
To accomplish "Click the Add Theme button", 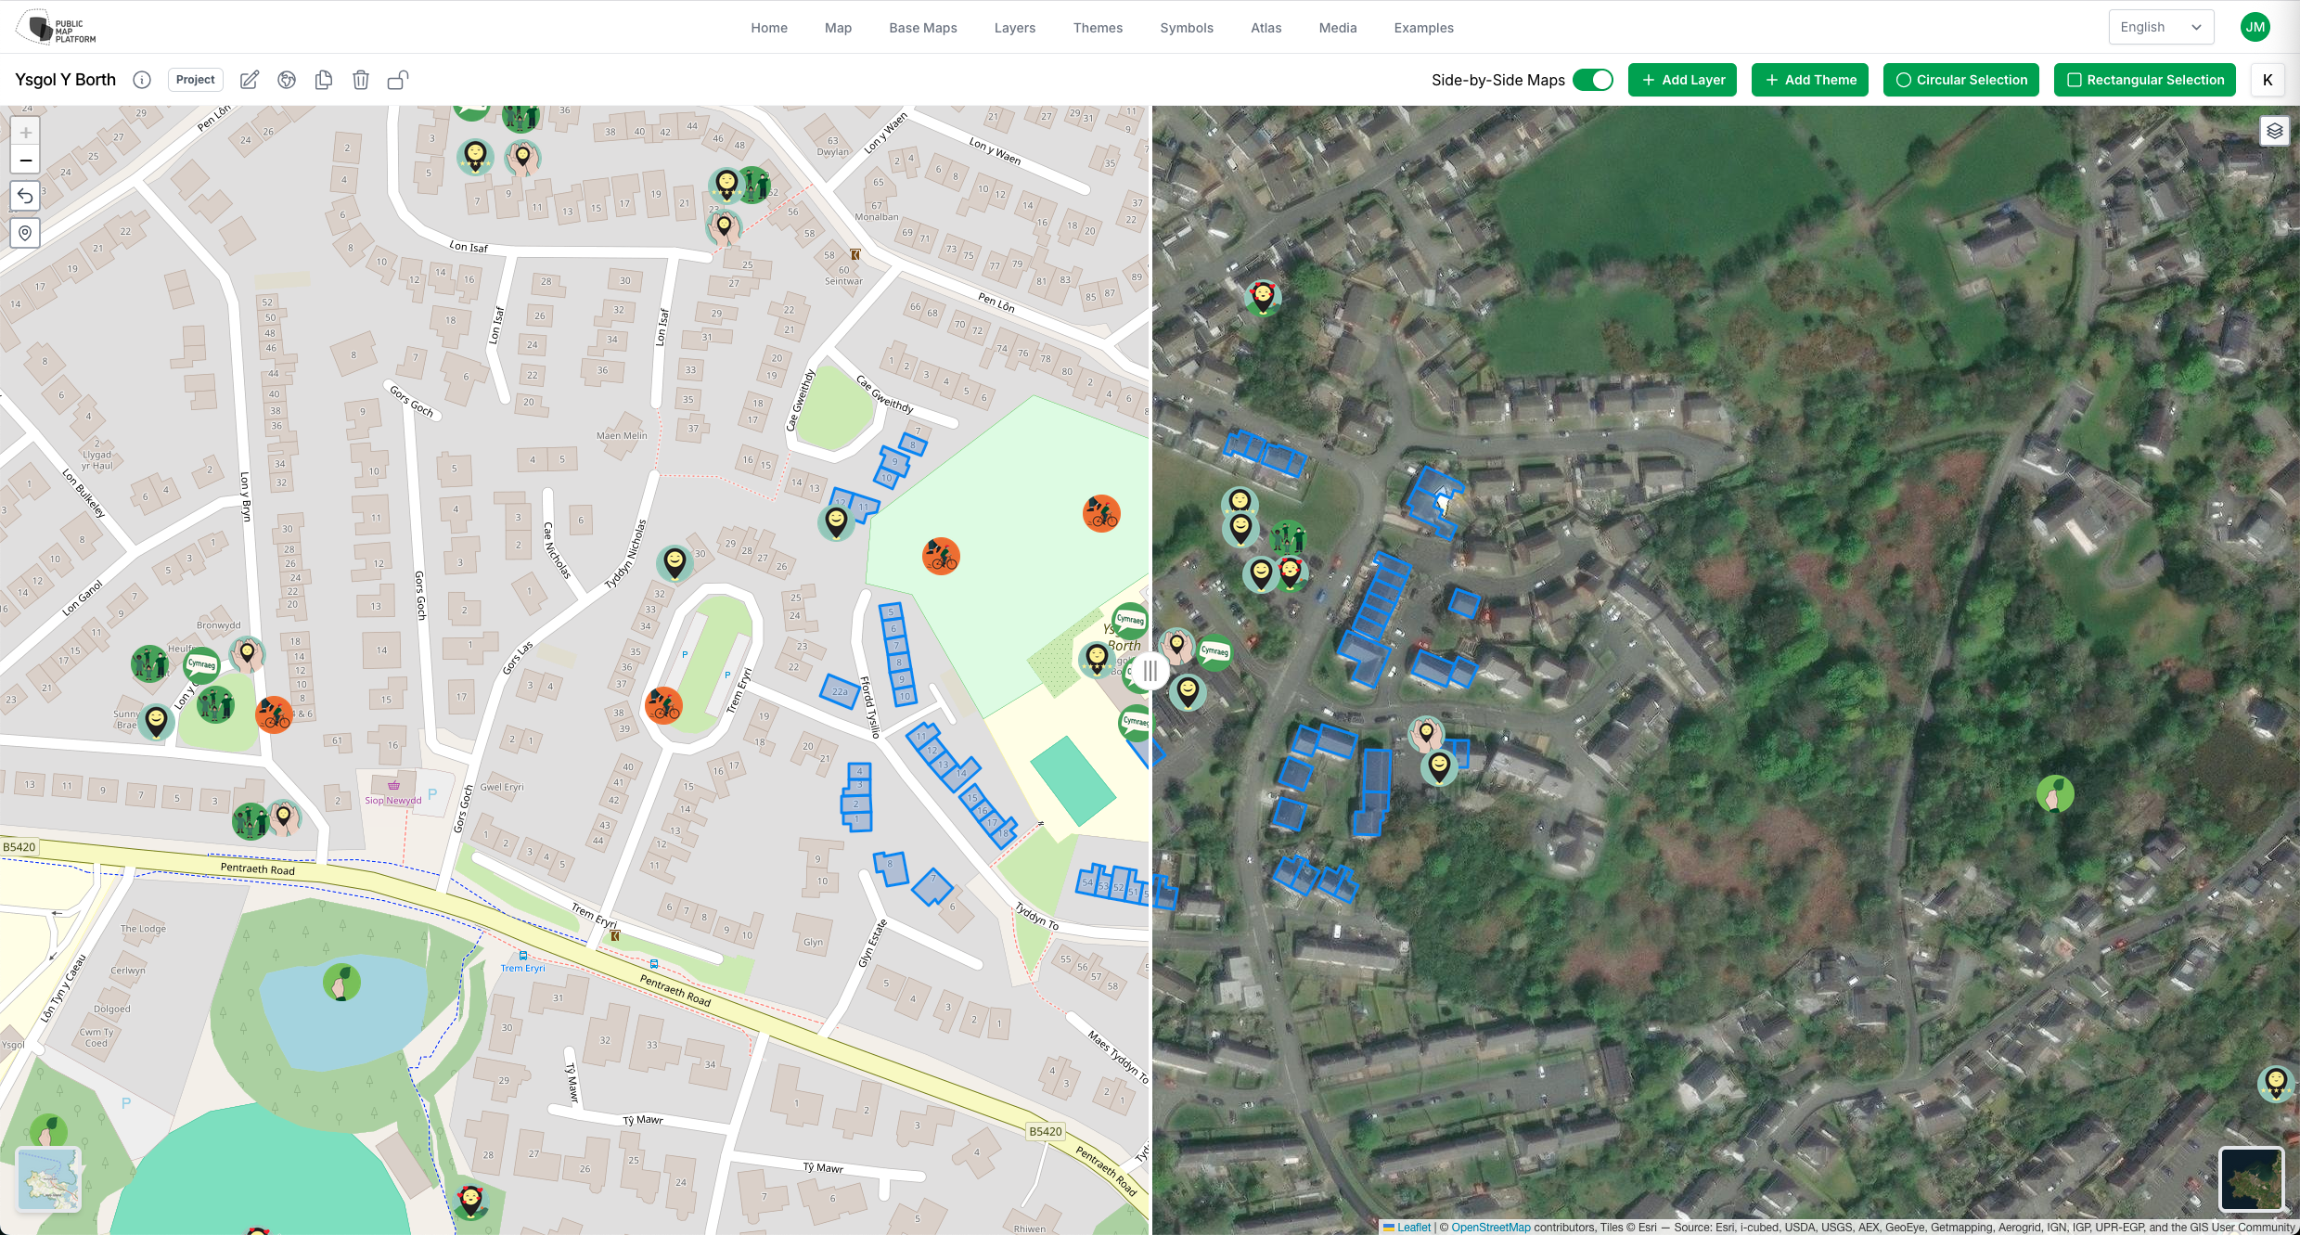I will (x=1809, y=80).
